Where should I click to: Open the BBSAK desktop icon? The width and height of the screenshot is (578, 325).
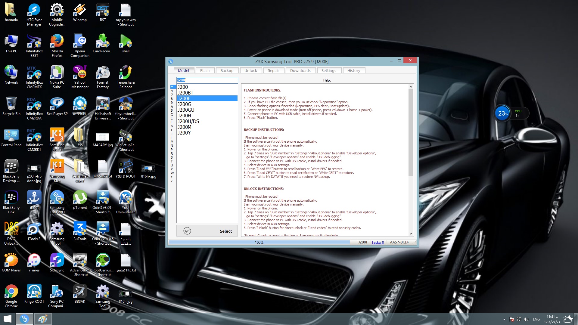click(x=80, y=294)
